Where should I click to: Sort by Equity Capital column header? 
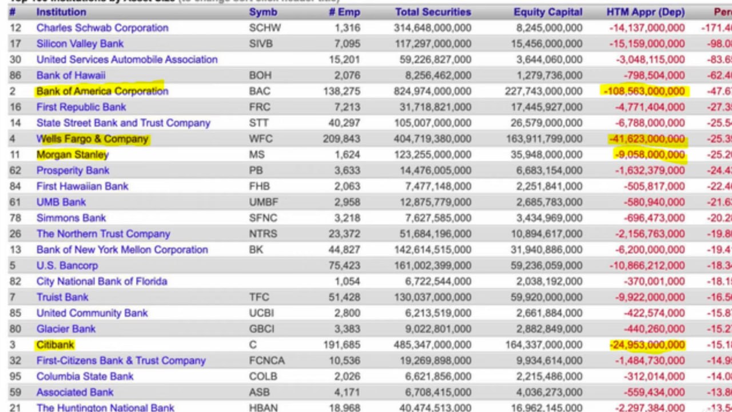[548, 11]
